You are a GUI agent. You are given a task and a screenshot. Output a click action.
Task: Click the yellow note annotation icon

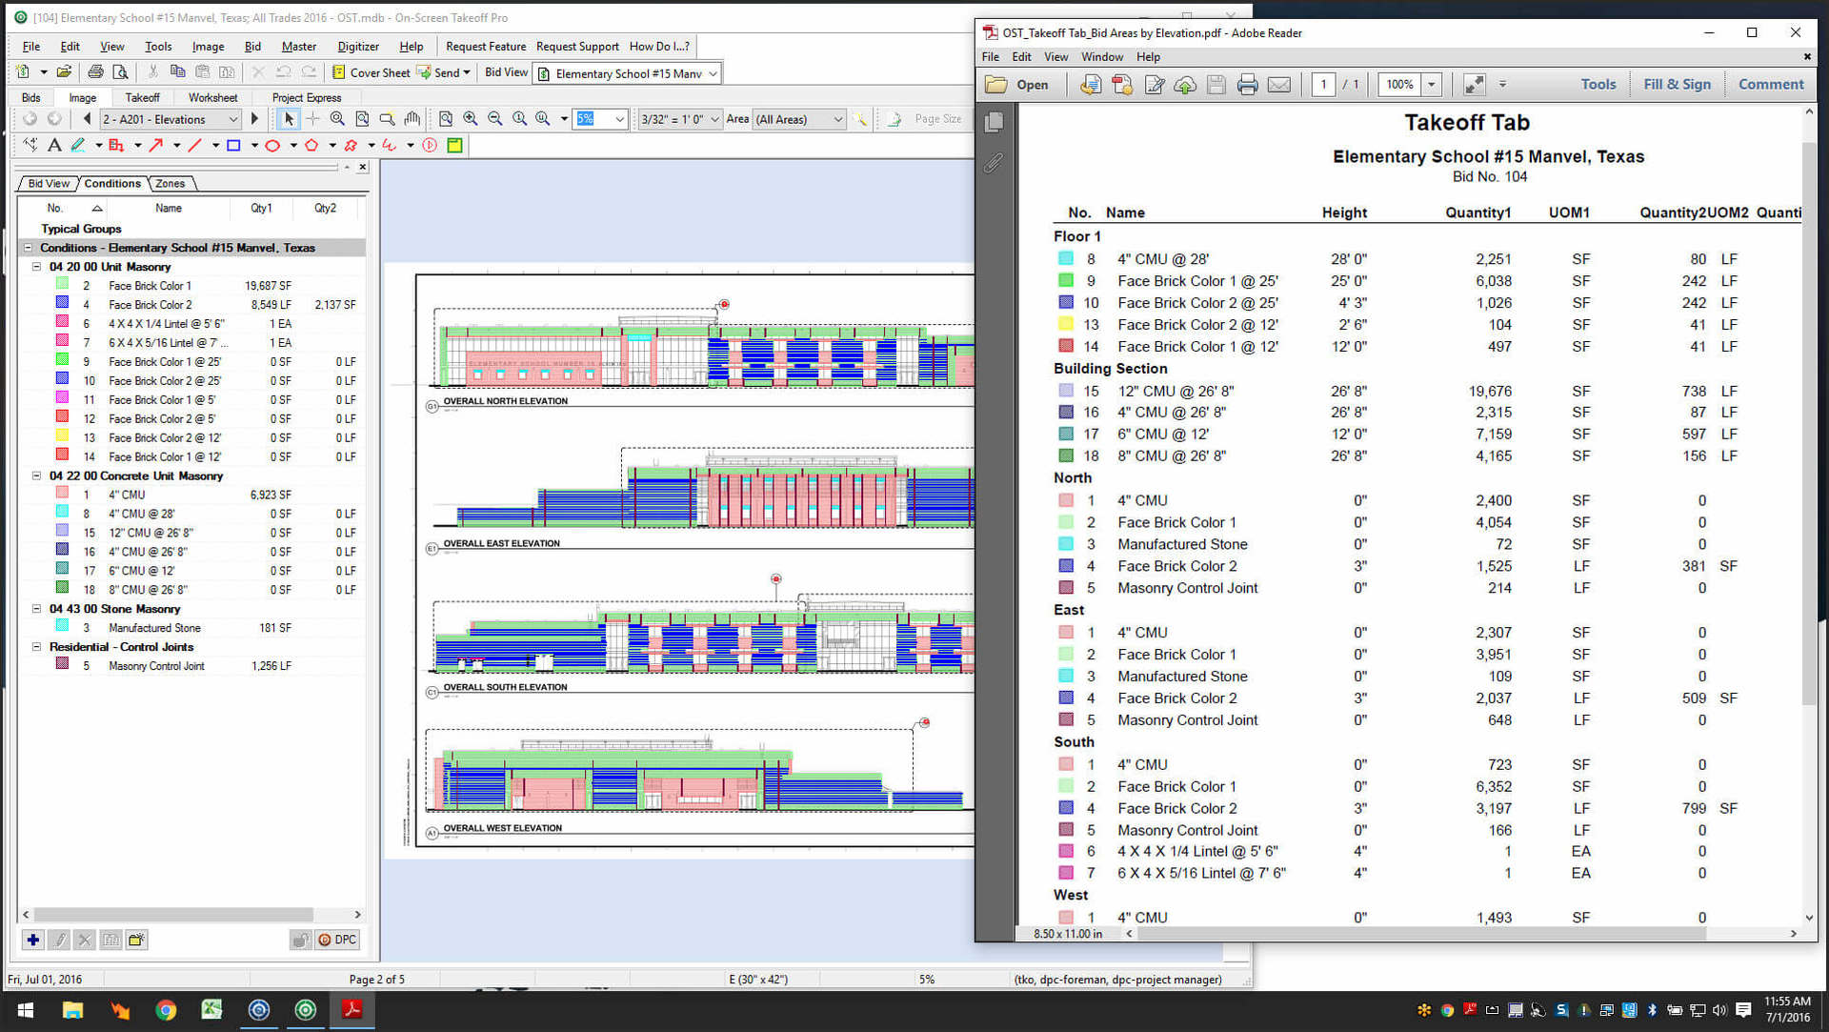coord(454,146)
